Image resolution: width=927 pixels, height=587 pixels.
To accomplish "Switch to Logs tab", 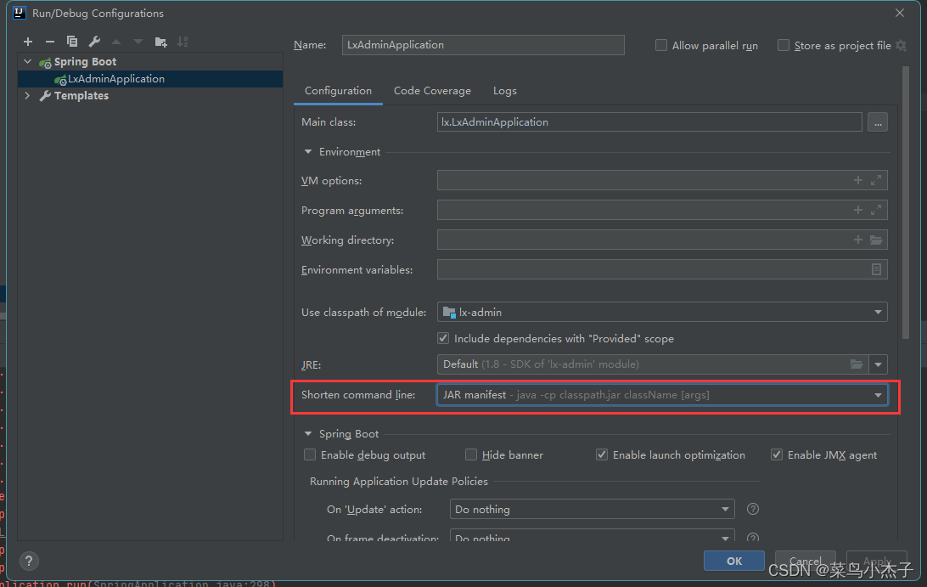I will coord(505,91).
